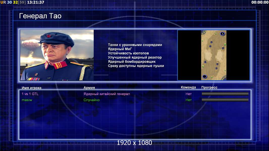This screenshot has height=151, width=269.
Task: Click "Ядерный китайский генерал" army entry
Action: 107,94
